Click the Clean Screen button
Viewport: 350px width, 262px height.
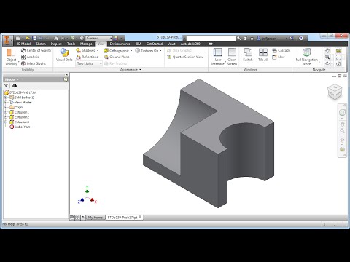click(x=232, y=57)
